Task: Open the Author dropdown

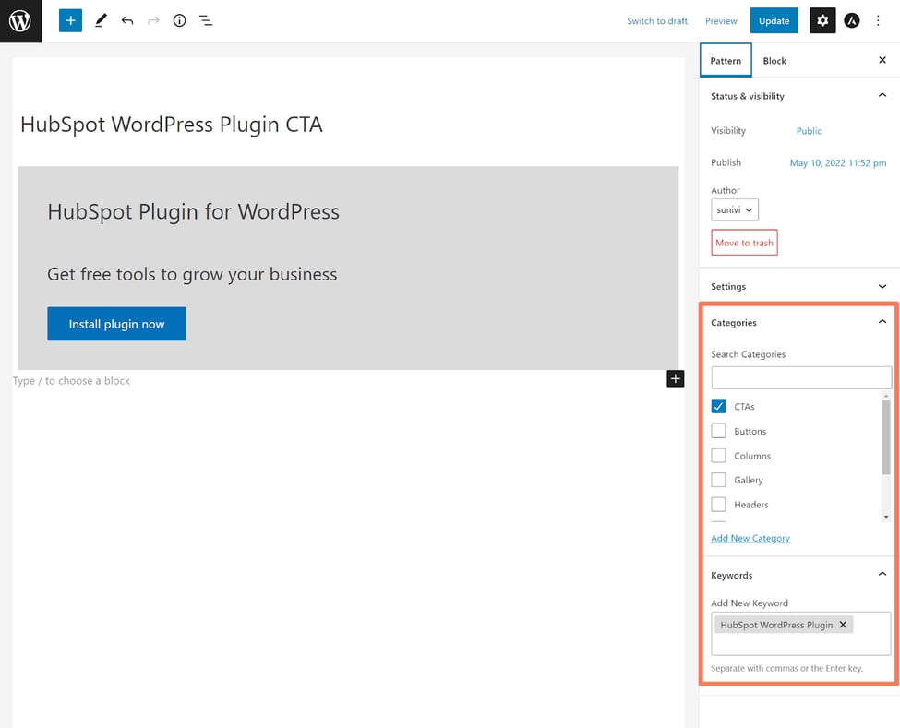Action: 735,210
